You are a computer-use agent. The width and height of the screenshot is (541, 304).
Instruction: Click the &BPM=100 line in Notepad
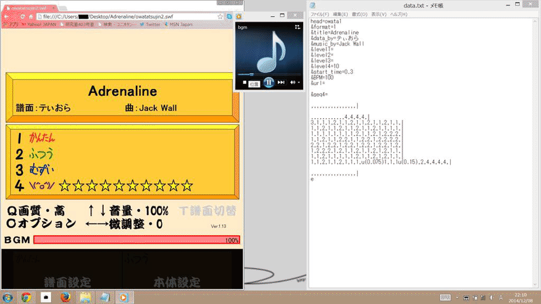[x=322, y=78]
